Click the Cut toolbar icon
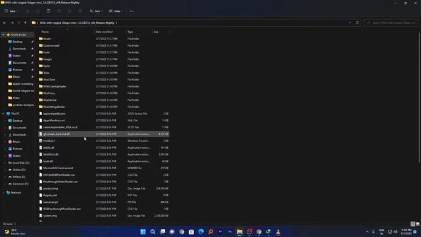 coord(28,11)
